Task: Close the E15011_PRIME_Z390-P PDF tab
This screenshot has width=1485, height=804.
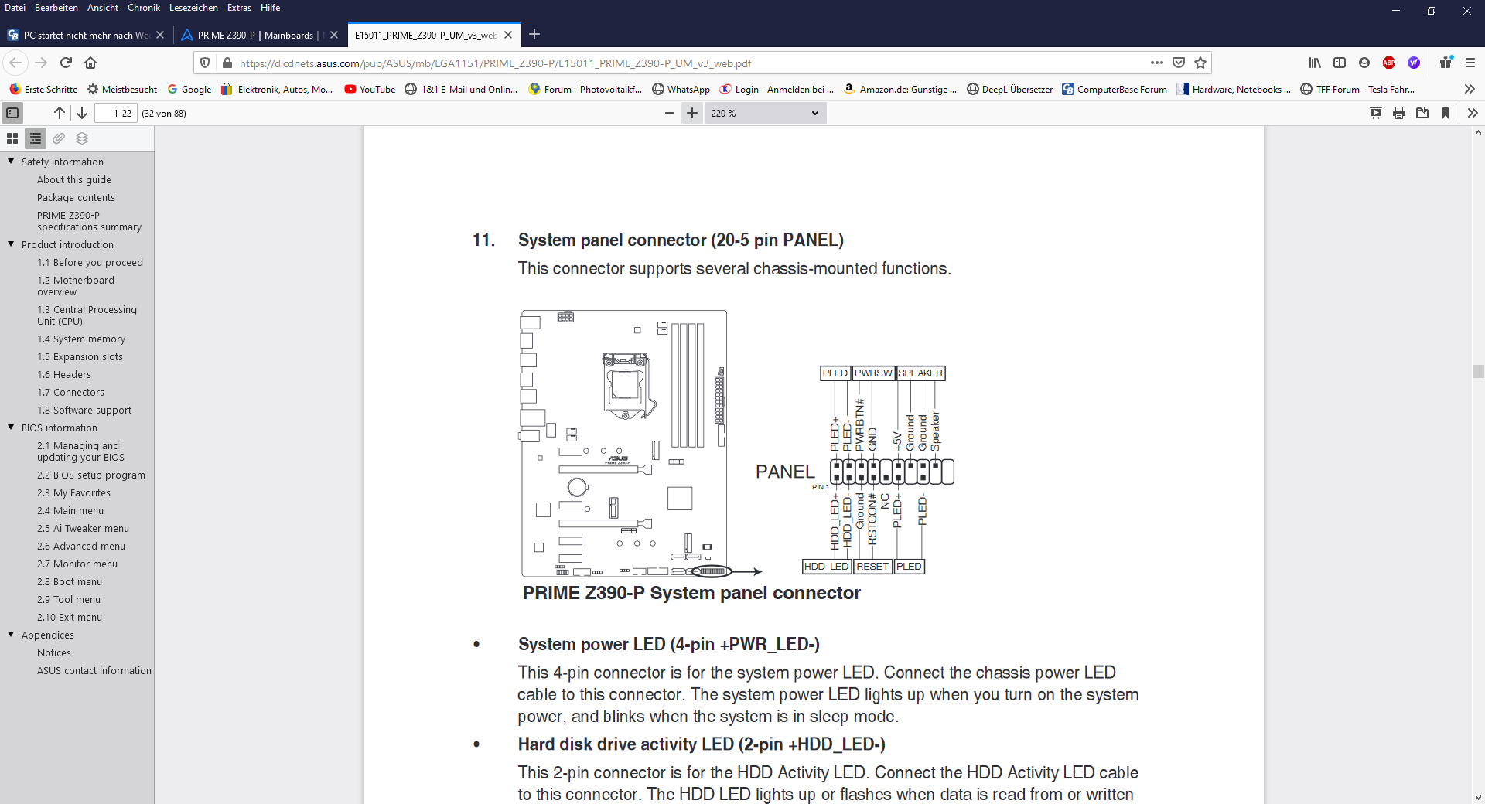Action: pyautogui.click(x=508, y=35)
